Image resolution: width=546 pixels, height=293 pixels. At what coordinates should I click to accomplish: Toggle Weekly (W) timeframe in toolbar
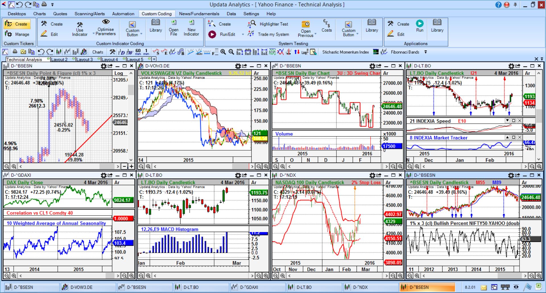130,52
